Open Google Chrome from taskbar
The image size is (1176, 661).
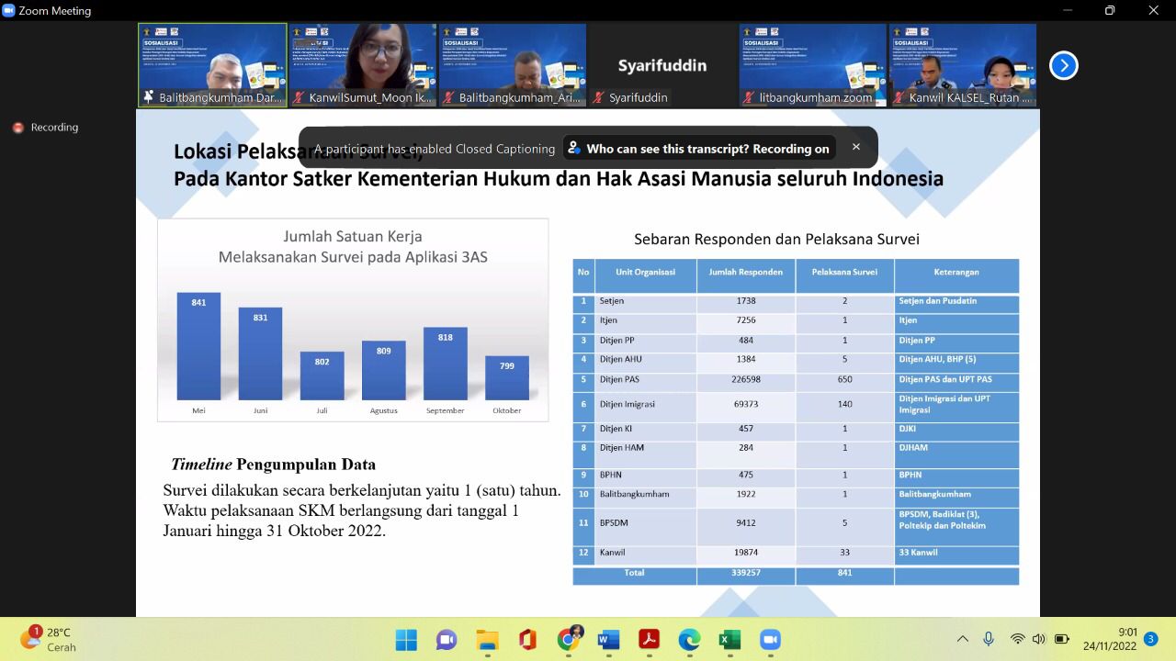(569, 639)
